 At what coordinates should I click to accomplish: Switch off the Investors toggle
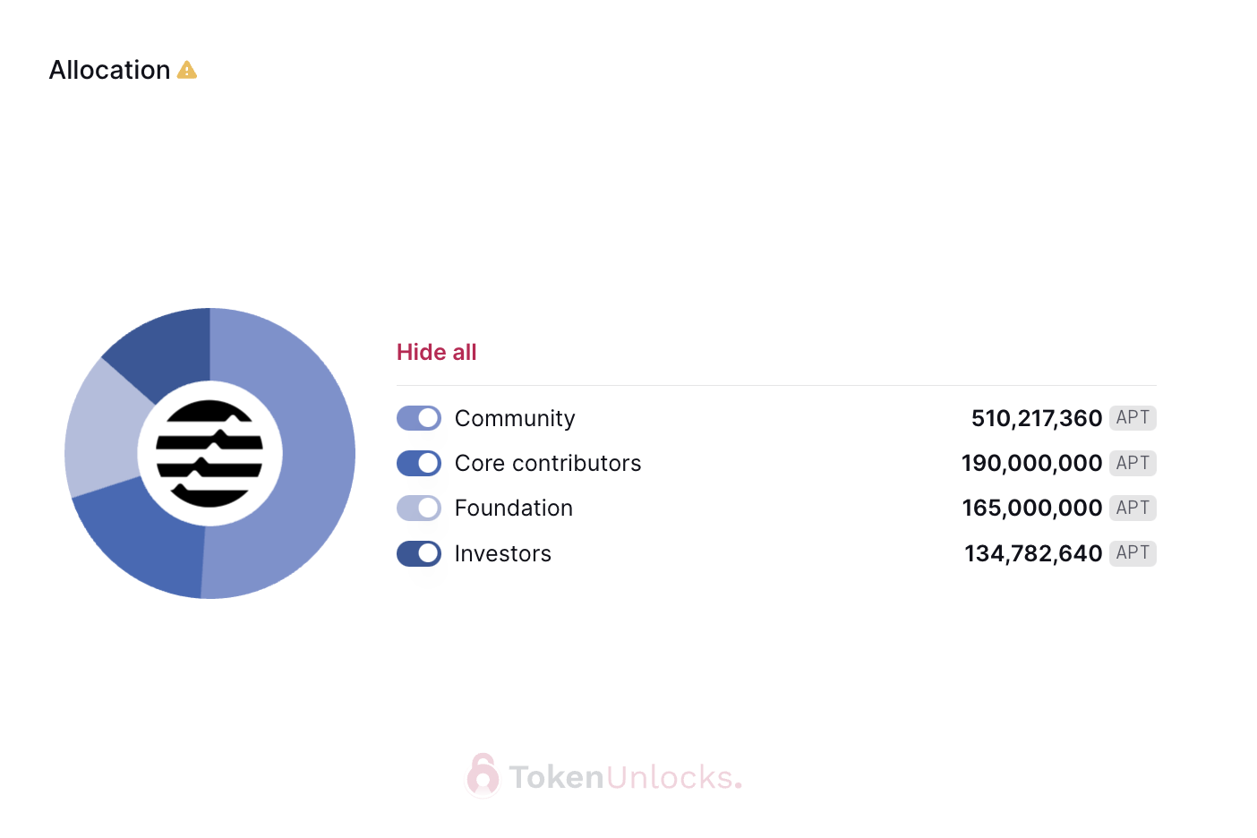point(419,553)
